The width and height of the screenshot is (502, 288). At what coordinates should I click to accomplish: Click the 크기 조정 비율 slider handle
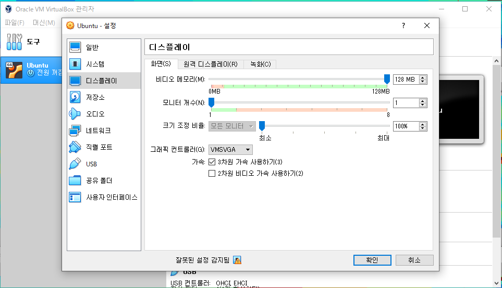[262, 126]
